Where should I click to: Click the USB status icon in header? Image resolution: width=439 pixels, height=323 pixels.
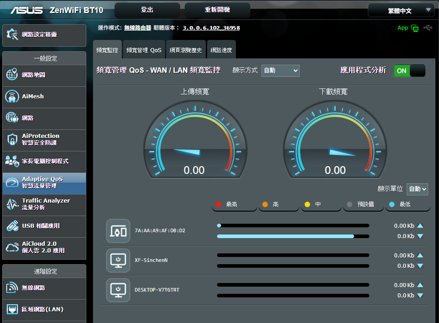(428, 28)
